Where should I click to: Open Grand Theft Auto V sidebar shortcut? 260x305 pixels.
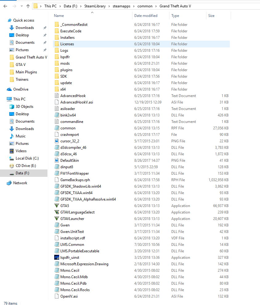[31, 57]
